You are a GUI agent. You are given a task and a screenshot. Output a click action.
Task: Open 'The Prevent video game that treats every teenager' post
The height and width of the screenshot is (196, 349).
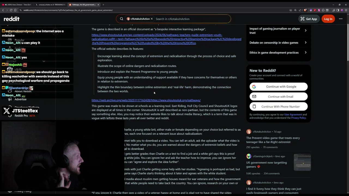click(273, 140)
